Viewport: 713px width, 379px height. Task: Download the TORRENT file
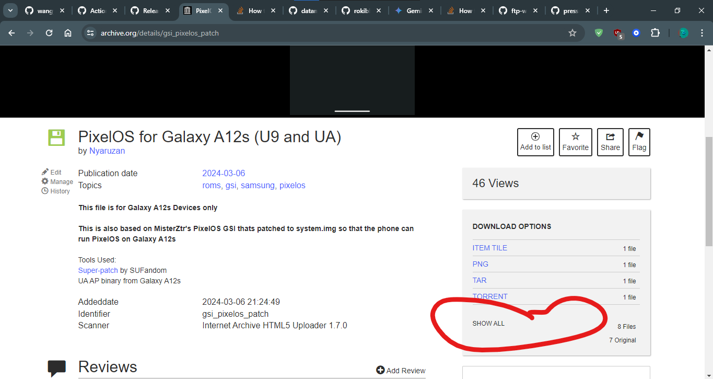pyautogui.click(x=490, y=296)
